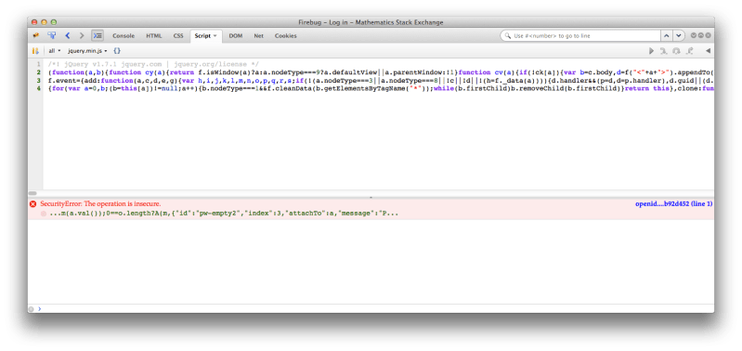The width and height of the screenshot is (742, 351).
Task: Open the 'all' script type filter
Action: [x=55, y=51]
